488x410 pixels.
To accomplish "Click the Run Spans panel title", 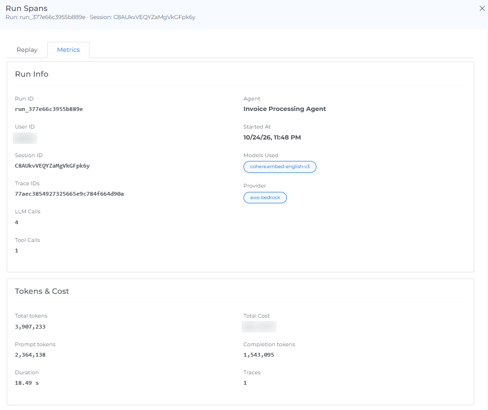I will coord(27,9).
